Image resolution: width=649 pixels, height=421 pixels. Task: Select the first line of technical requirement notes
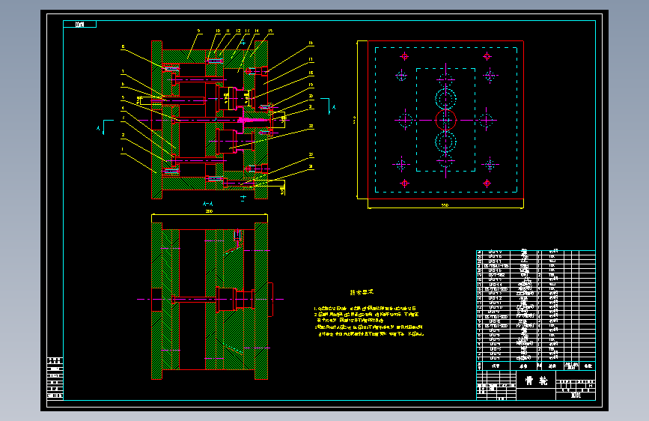[365, 309]
